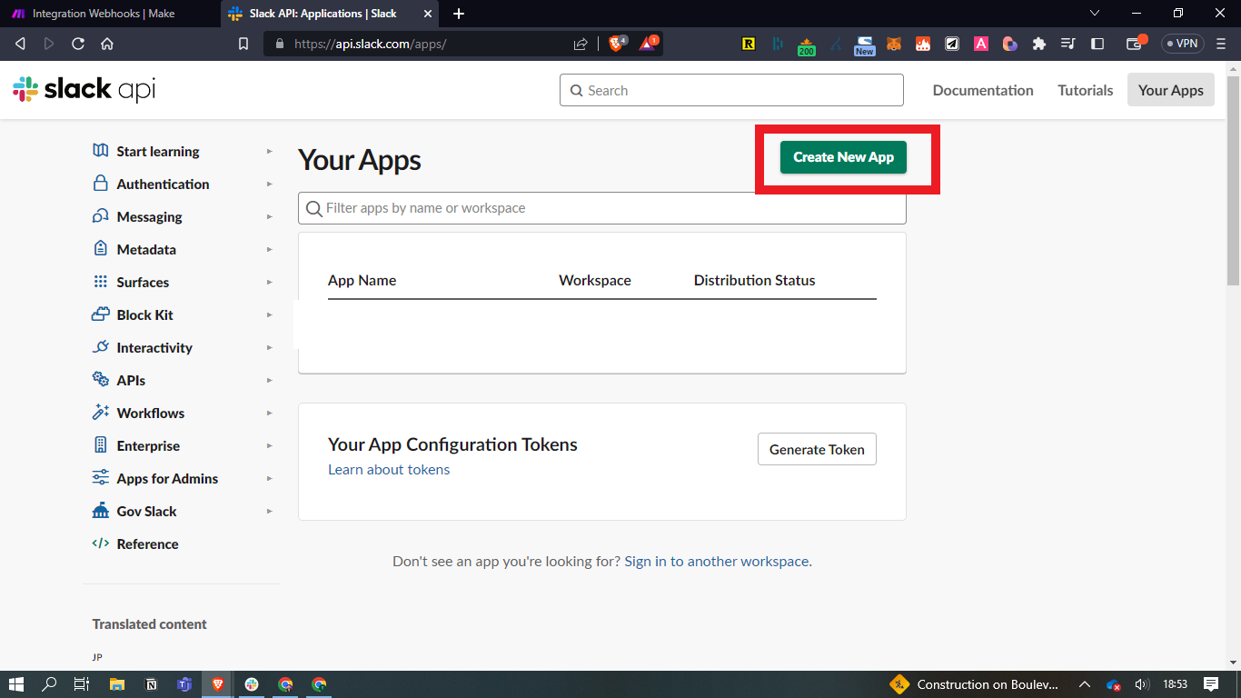Click the Slack API logo
1241x698 pixels.
(x=84, y=89)
